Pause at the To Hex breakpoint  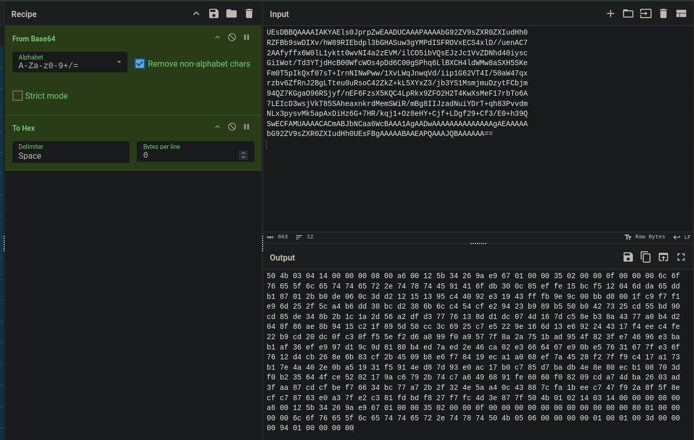click(247, 127)
